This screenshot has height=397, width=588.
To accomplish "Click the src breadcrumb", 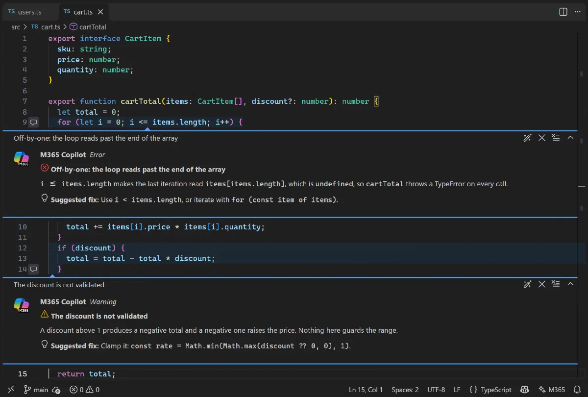I will (16, 27).
